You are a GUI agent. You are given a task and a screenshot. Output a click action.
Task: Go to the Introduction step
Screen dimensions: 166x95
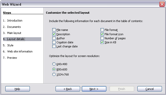tap(15, 21)
